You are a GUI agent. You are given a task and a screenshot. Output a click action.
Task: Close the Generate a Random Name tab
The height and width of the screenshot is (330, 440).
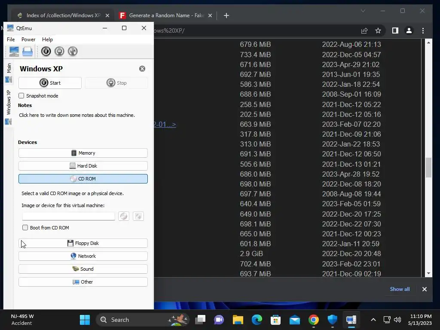[210, 15]
